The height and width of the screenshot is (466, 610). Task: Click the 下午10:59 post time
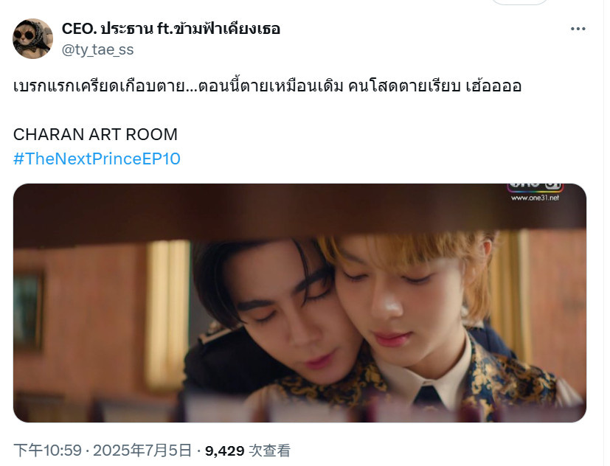47,451
